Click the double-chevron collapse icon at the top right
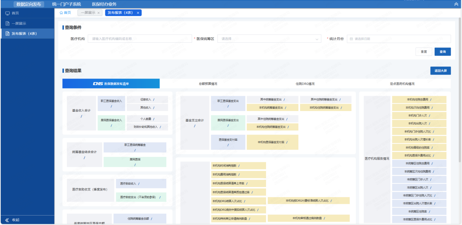The height and width of the screenshot is (225, 462). pyautogui.click(x=456, y=4)
